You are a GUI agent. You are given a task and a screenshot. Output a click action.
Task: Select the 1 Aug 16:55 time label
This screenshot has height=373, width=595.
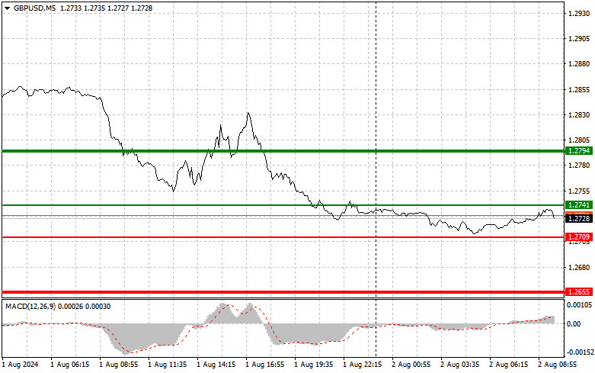[x=264, y=365]
